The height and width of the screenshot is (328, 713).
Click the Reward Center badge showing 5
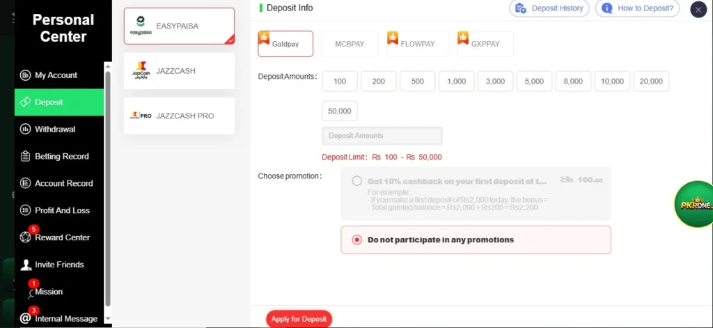[x=33, y=229]
